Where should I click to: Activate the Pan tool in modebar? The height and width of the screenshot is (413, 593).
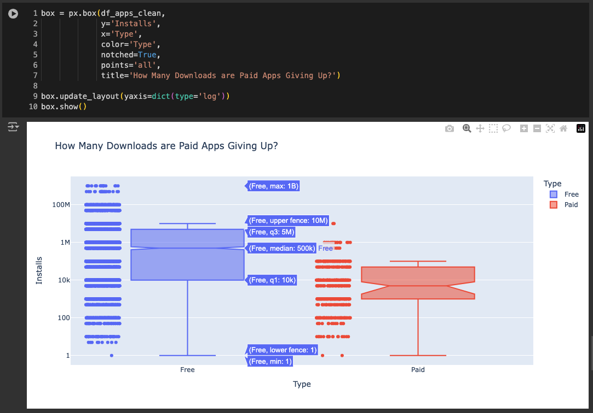480,128
